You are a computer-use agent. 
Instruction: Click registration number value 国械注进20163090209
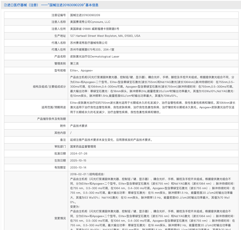click(x=85, y=15)
